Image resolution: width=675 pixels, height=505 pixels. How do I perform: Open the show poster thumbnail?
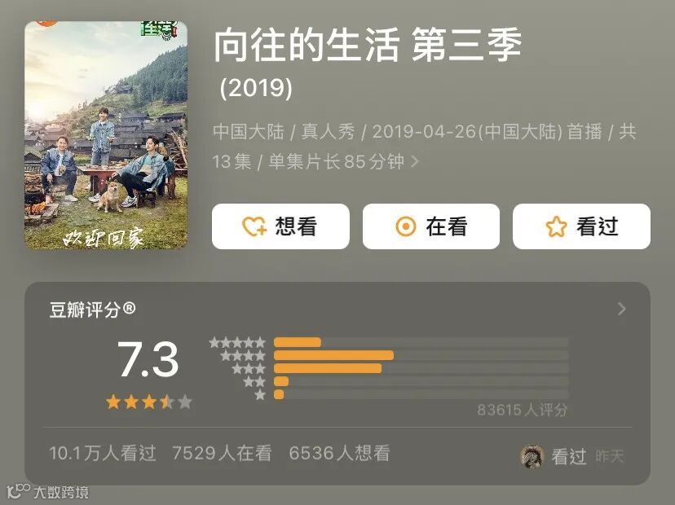pos(106,135)
